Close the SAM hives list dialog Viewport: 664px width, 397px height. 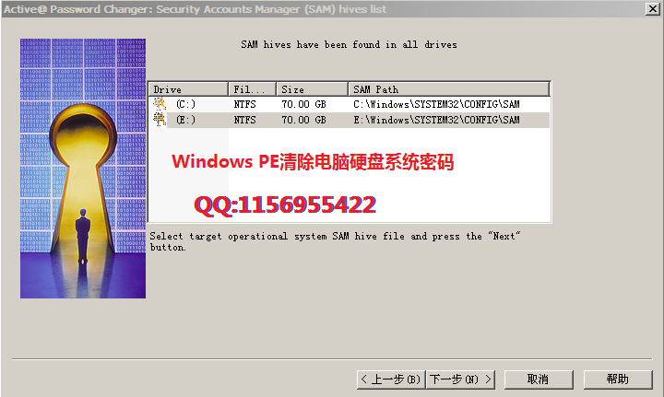coord(652,9)
